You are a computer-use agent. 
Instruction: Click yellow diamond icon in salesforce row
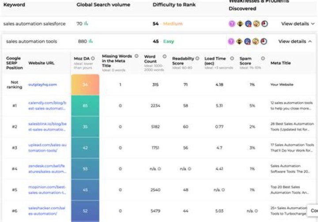[x=240, y=24]
